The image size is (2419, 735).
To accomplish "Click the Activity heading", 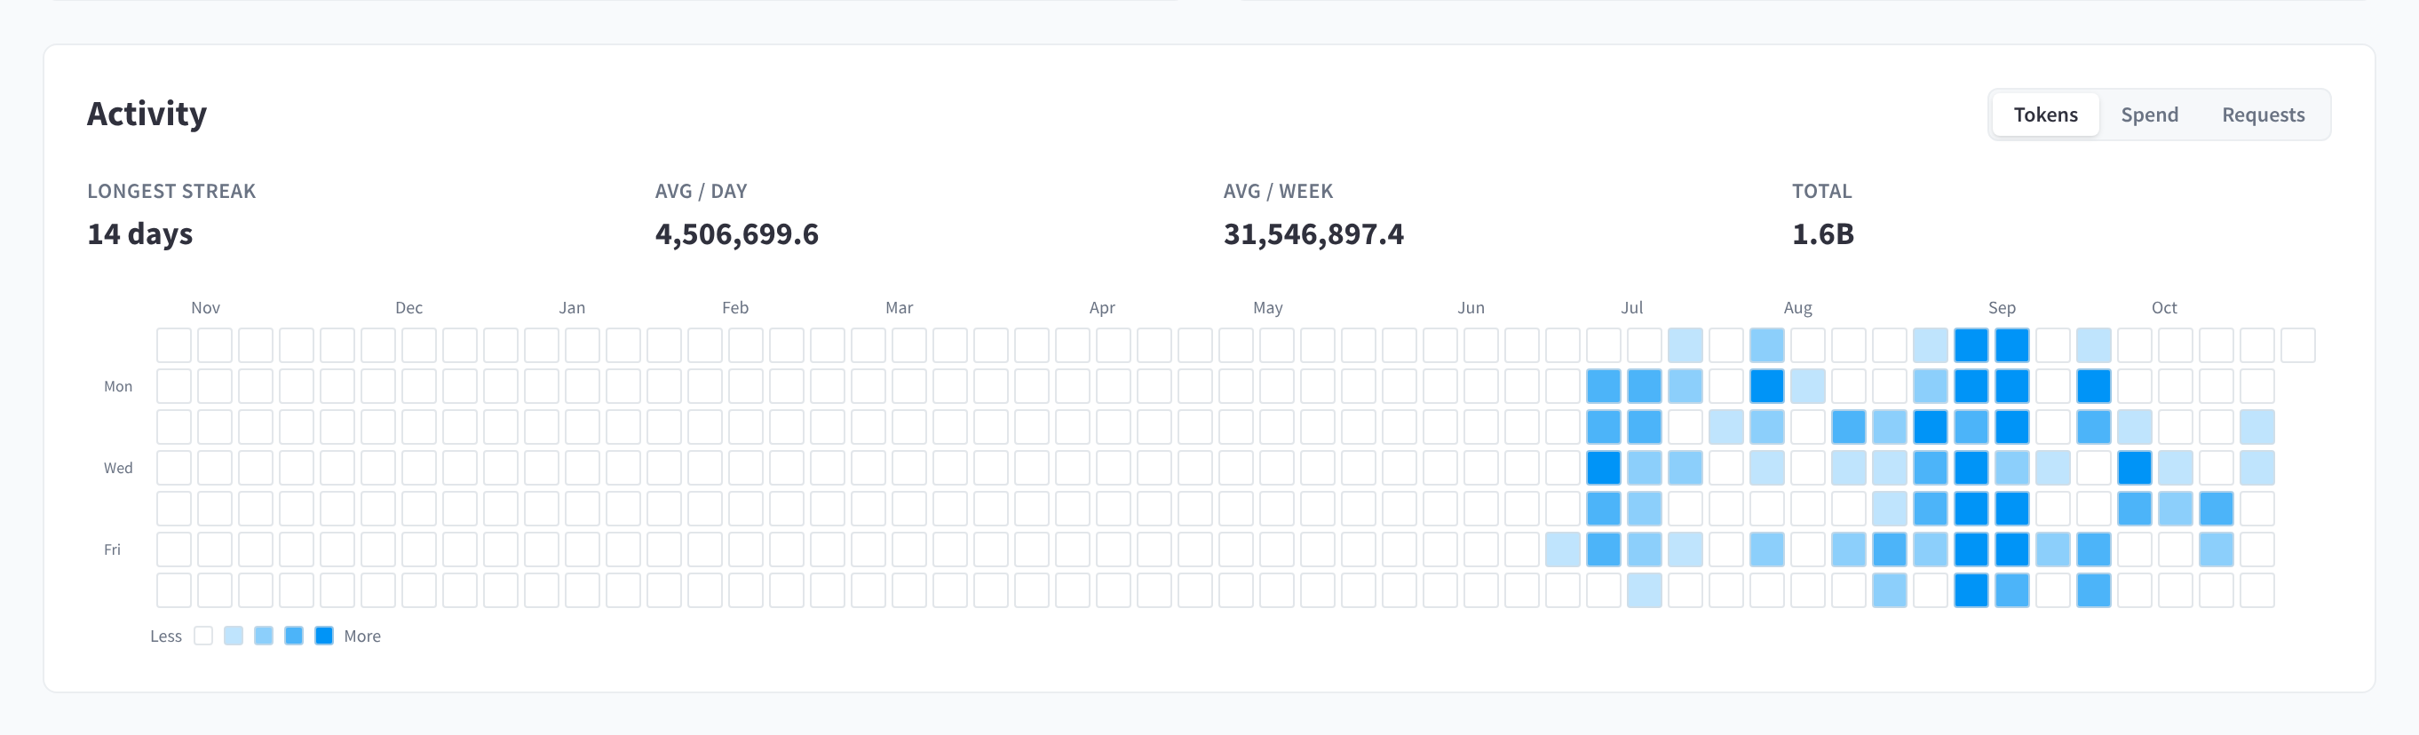I will (147, 114).
